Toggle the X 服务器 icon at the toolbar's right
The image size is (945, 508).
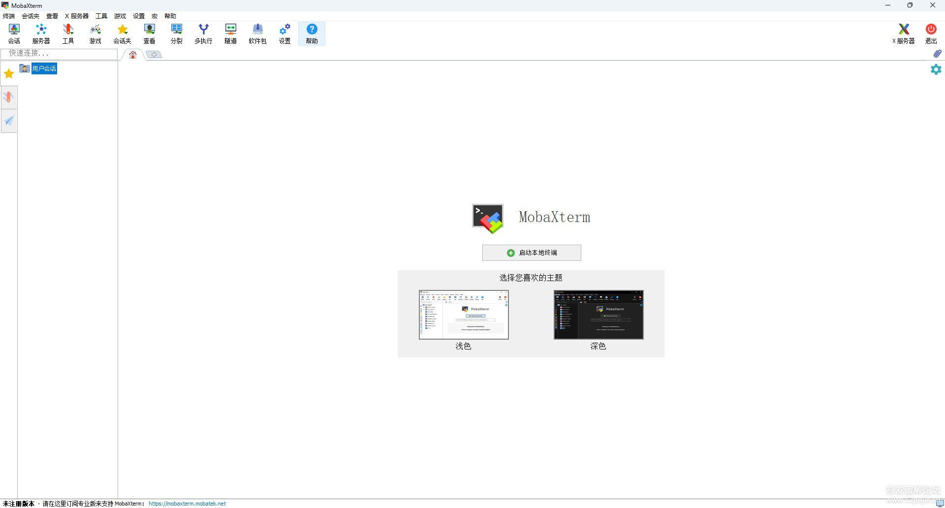click(x=904, y=34)
